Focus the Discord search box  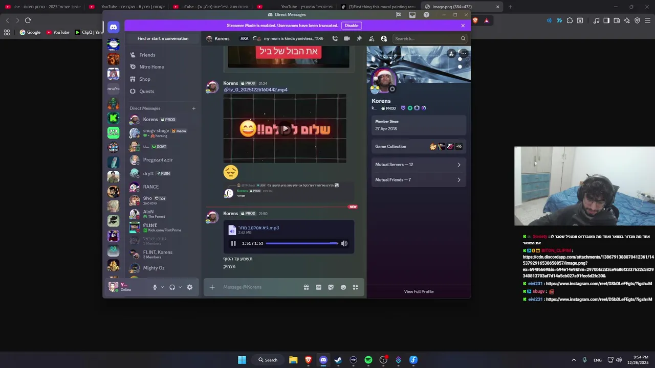click(x=430, y=38)
